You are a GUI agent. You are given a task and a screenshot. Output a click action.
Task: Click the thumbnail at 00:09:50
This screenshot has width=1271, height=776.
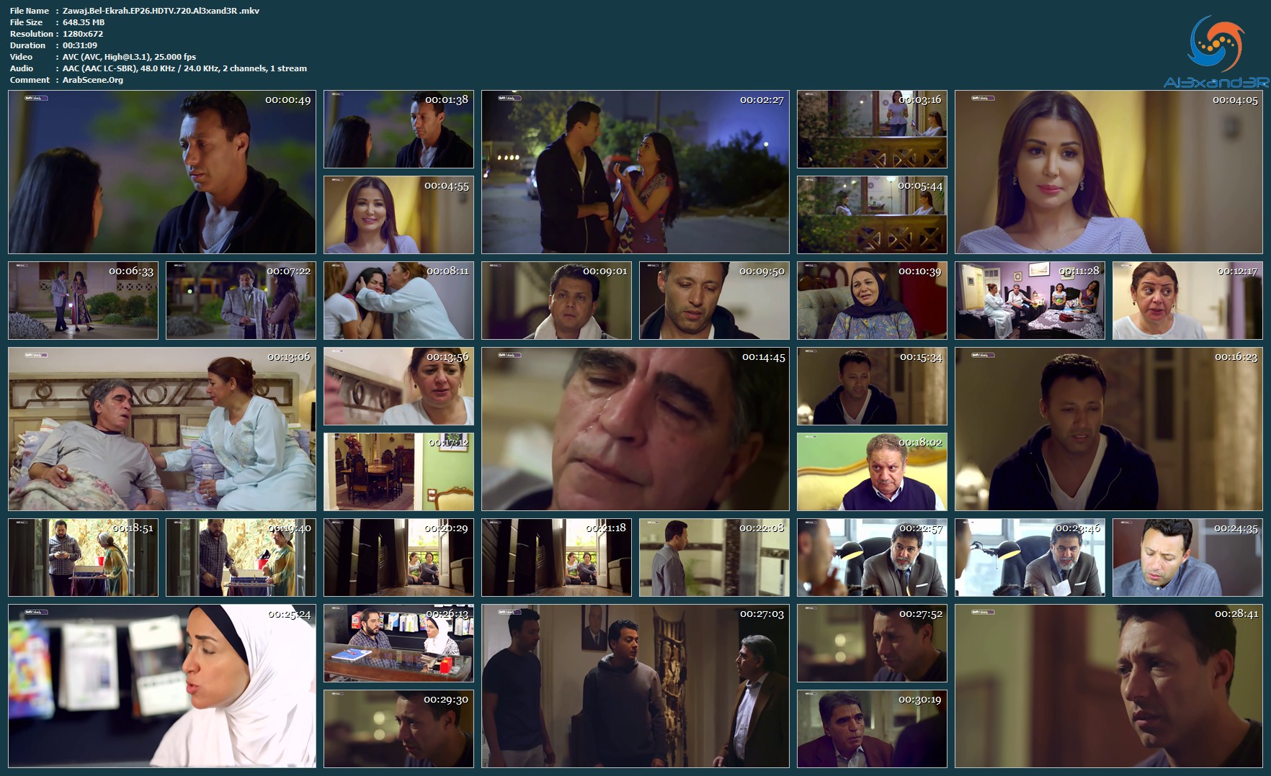[x=714, y=300]
